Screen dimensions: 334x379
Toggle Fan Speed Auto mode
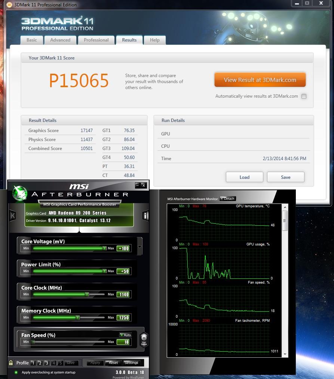coord(125,335)
